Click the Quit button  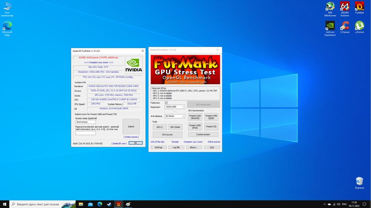pos(212,147)
